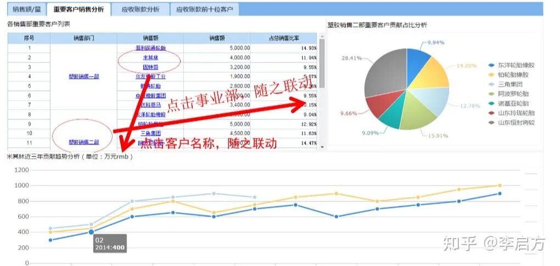Open the 米其林 customer link
This screenshot has height=266, width=560.
151,57
